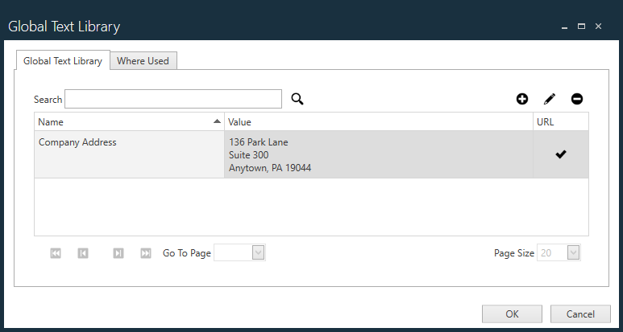Go to the first page
The height and width of the screenshot is (332, 623).
click(56, 253)
